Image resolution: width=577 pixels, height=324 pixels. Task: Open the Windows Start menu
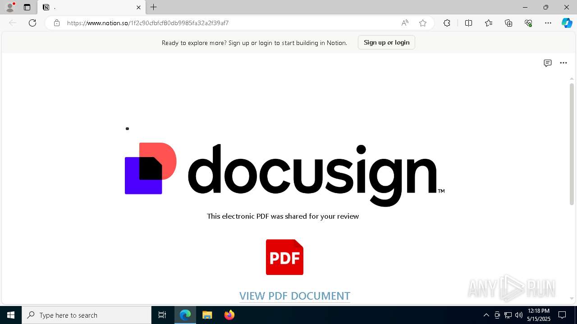click(x=11, y=315)
